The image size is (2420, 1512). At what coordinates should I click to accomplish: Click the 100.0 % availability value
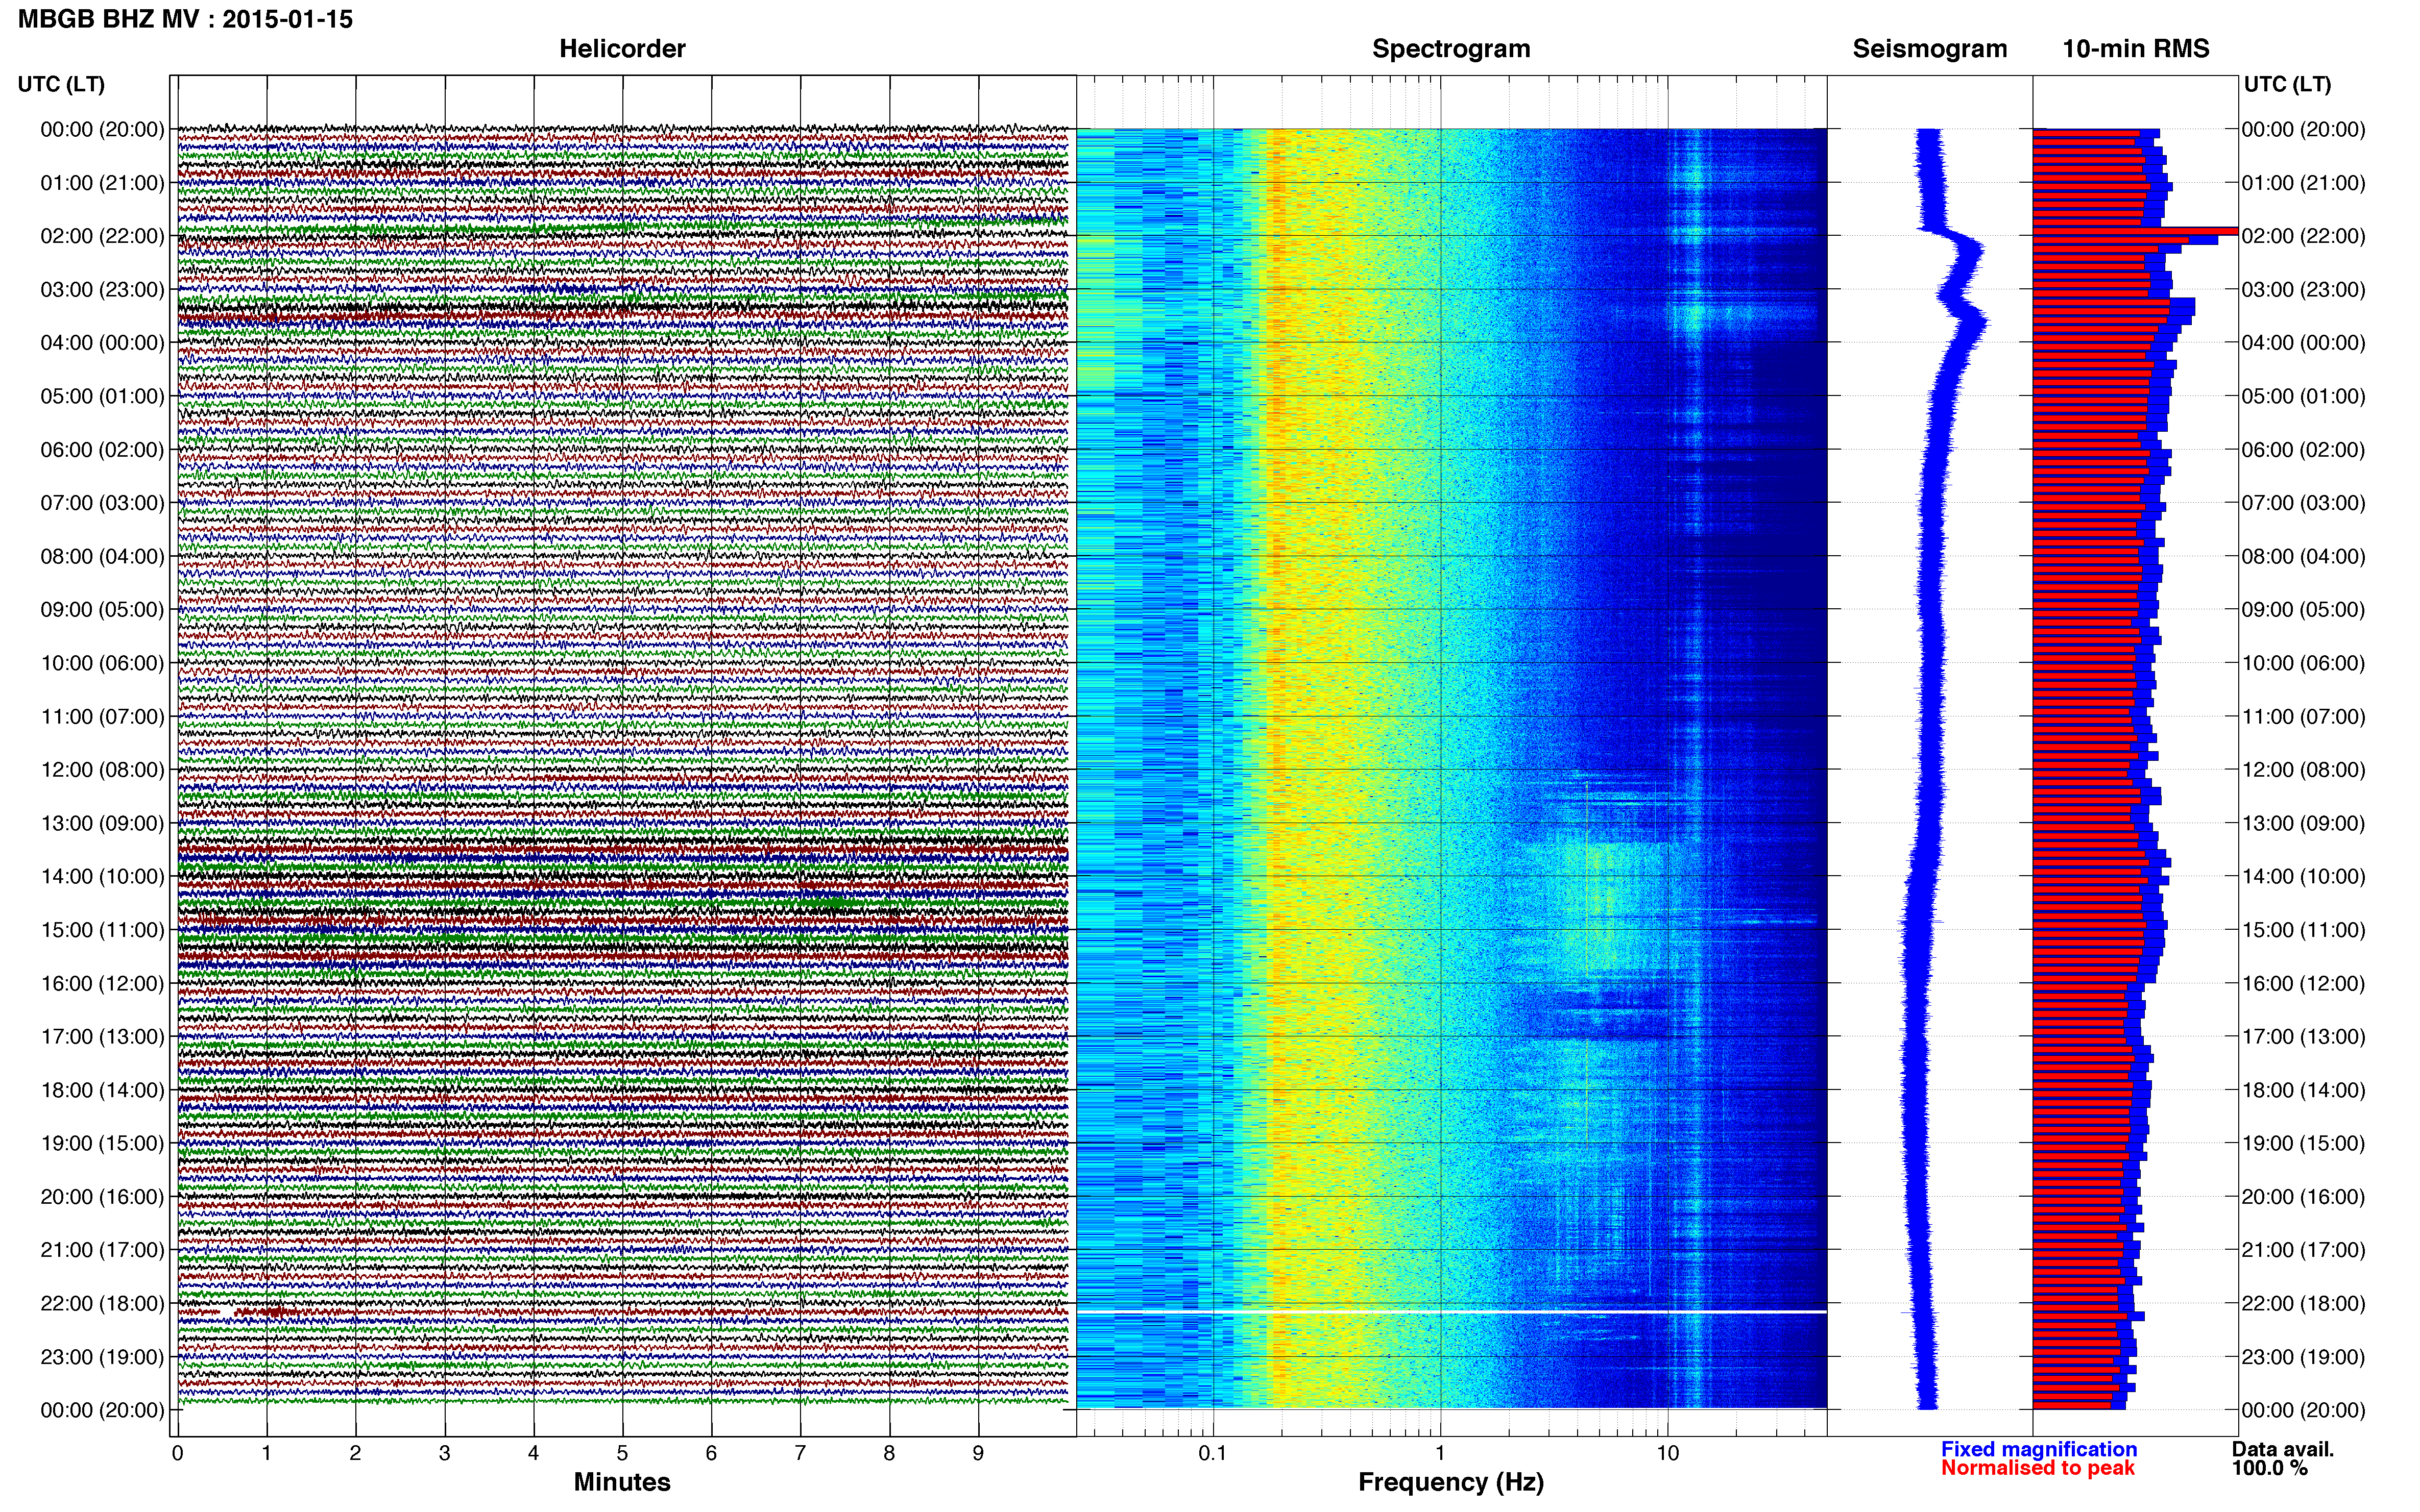click(2270, 1468)
